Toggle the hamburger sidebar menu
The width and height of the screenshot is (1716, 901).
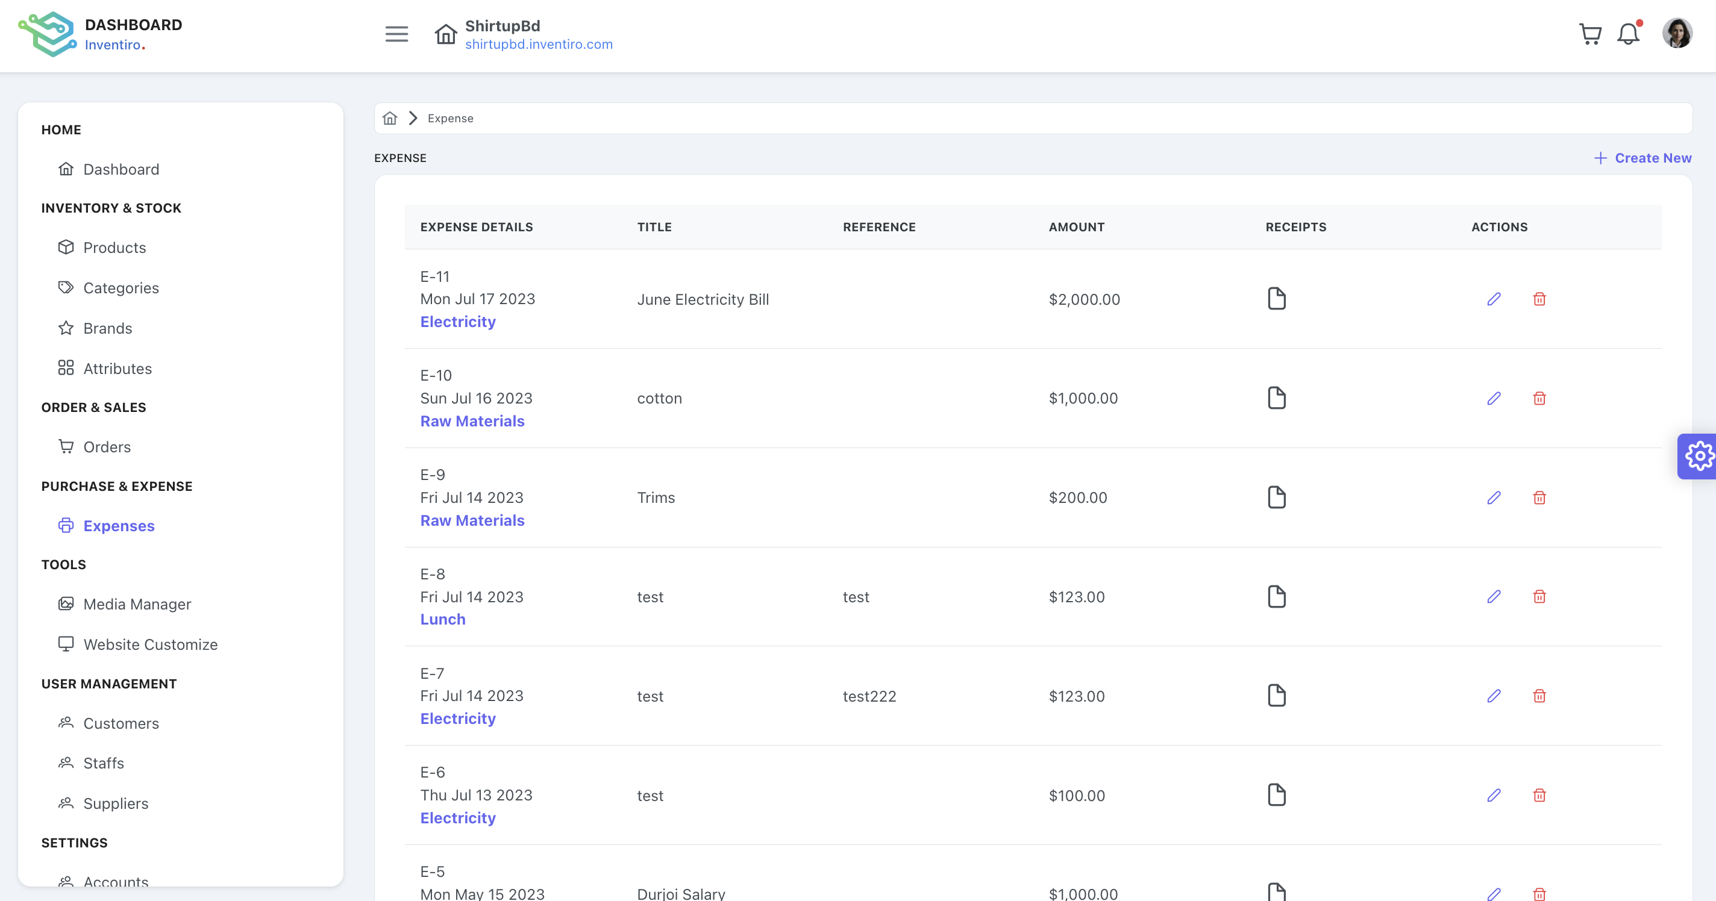tap(396, 34)
